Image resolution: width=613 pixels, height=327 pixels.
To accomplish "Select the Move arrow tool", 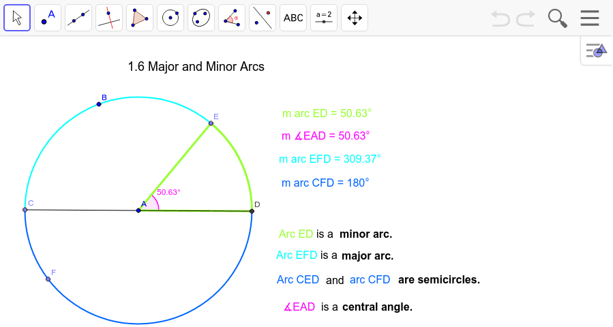I will [x=17, y=18].
